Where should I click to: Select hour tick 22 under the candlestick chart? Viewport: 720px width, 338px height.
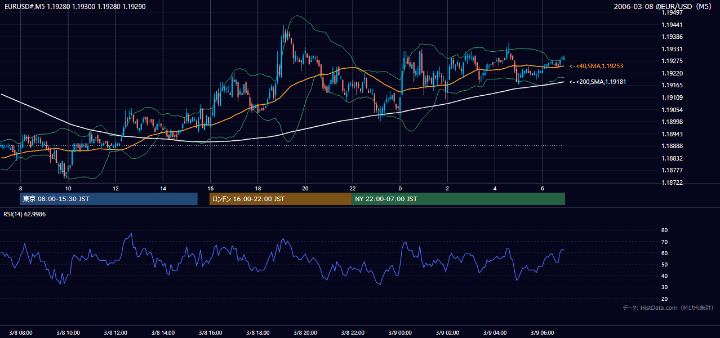coord(353,188)
